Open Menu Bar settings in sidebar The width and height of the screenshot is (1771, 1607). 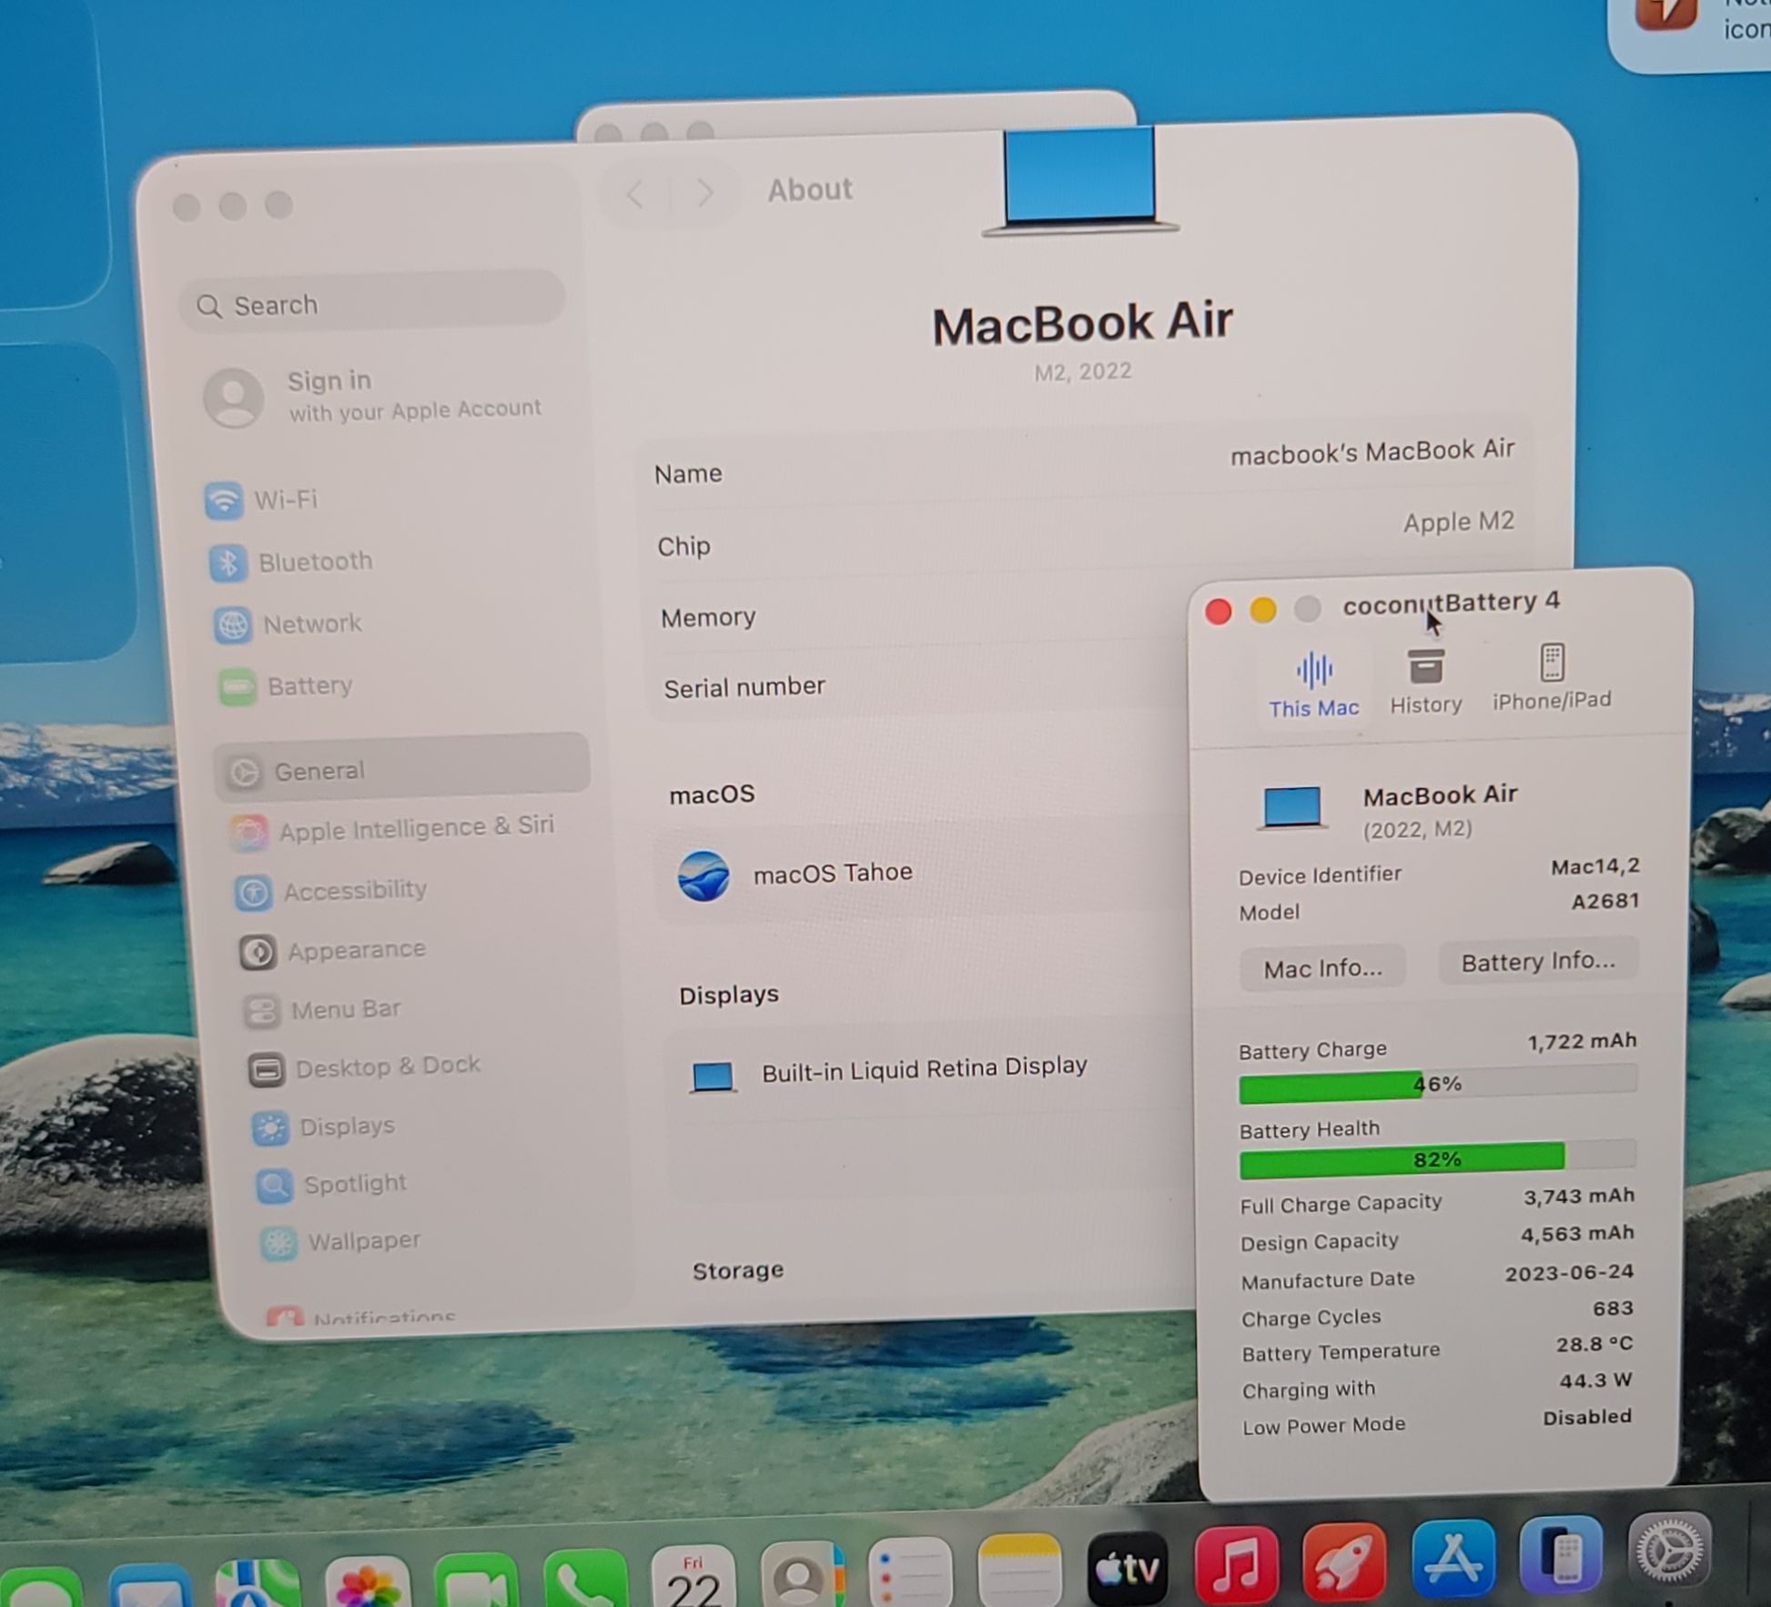click(323, 1009)
